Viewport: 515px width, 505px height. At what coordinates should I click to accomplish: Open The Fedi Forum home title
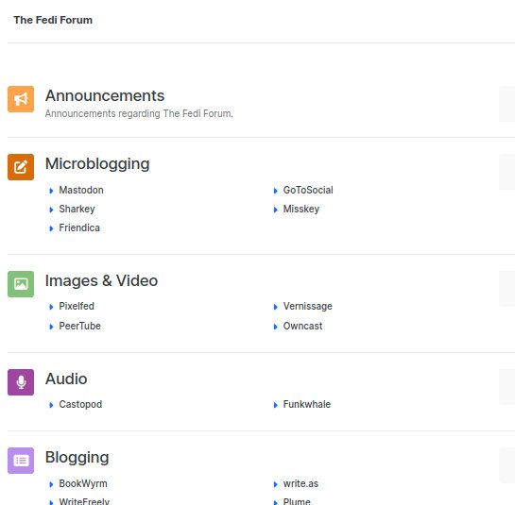pos(53,20)
